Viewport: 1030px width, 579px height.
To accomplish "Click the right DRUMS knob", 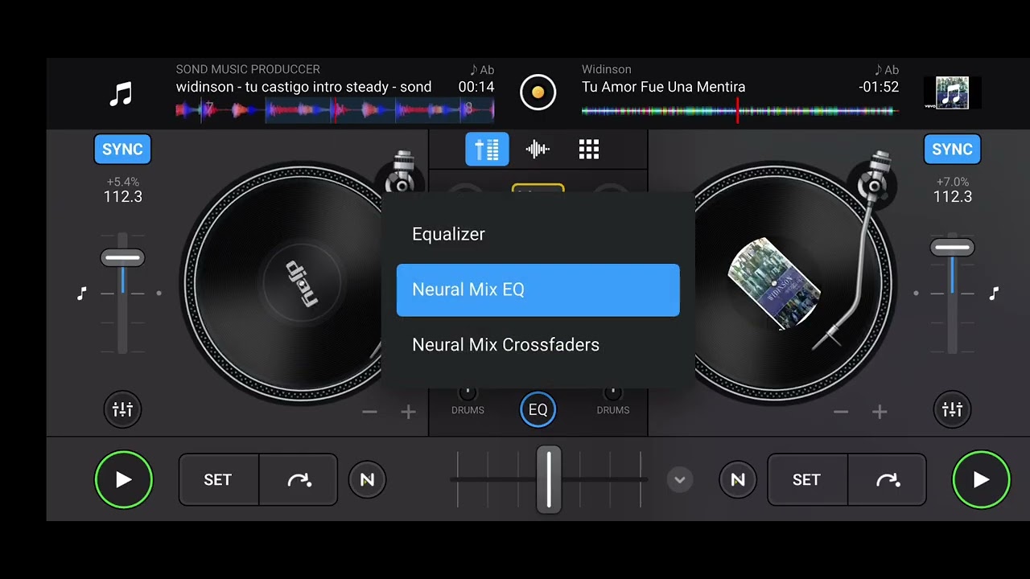I will [x=612, y=394].
